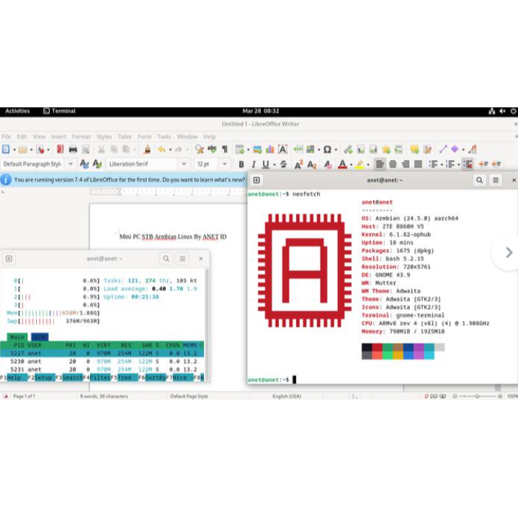Toggle formatting marks pilcrow icon
This screenshot has width=518, height=518.
pyautogui.click(x=224, y=149)
